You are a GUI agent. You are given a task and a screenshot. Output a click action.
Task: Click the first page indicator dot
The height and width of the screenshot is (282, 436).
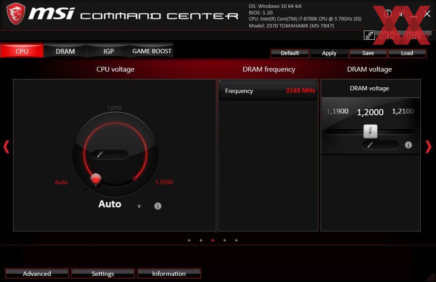pos(189,240)
